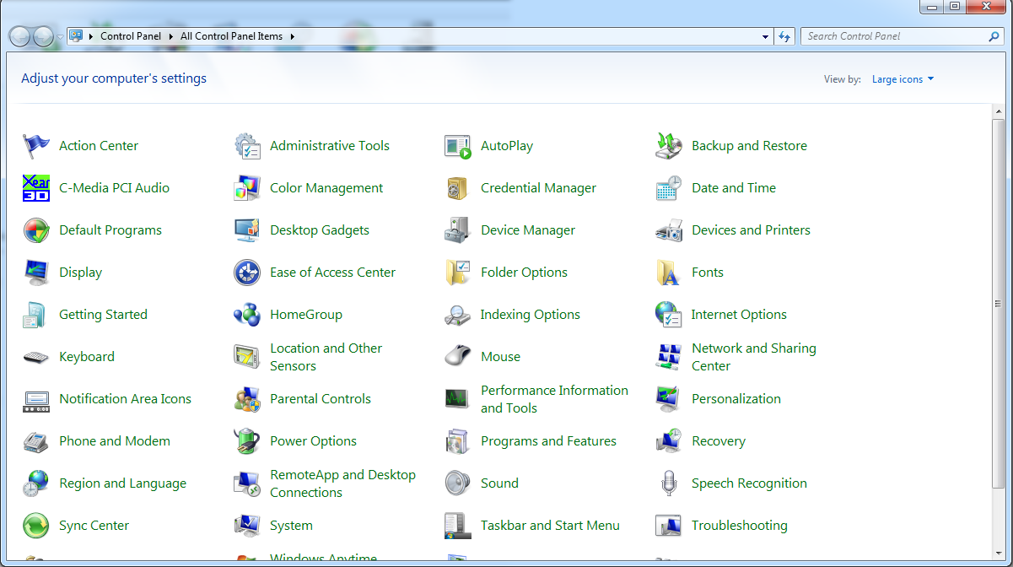Click the vertical scrollbar down arrow
The image size is (1013, 567).
[x=1000, y=551]
